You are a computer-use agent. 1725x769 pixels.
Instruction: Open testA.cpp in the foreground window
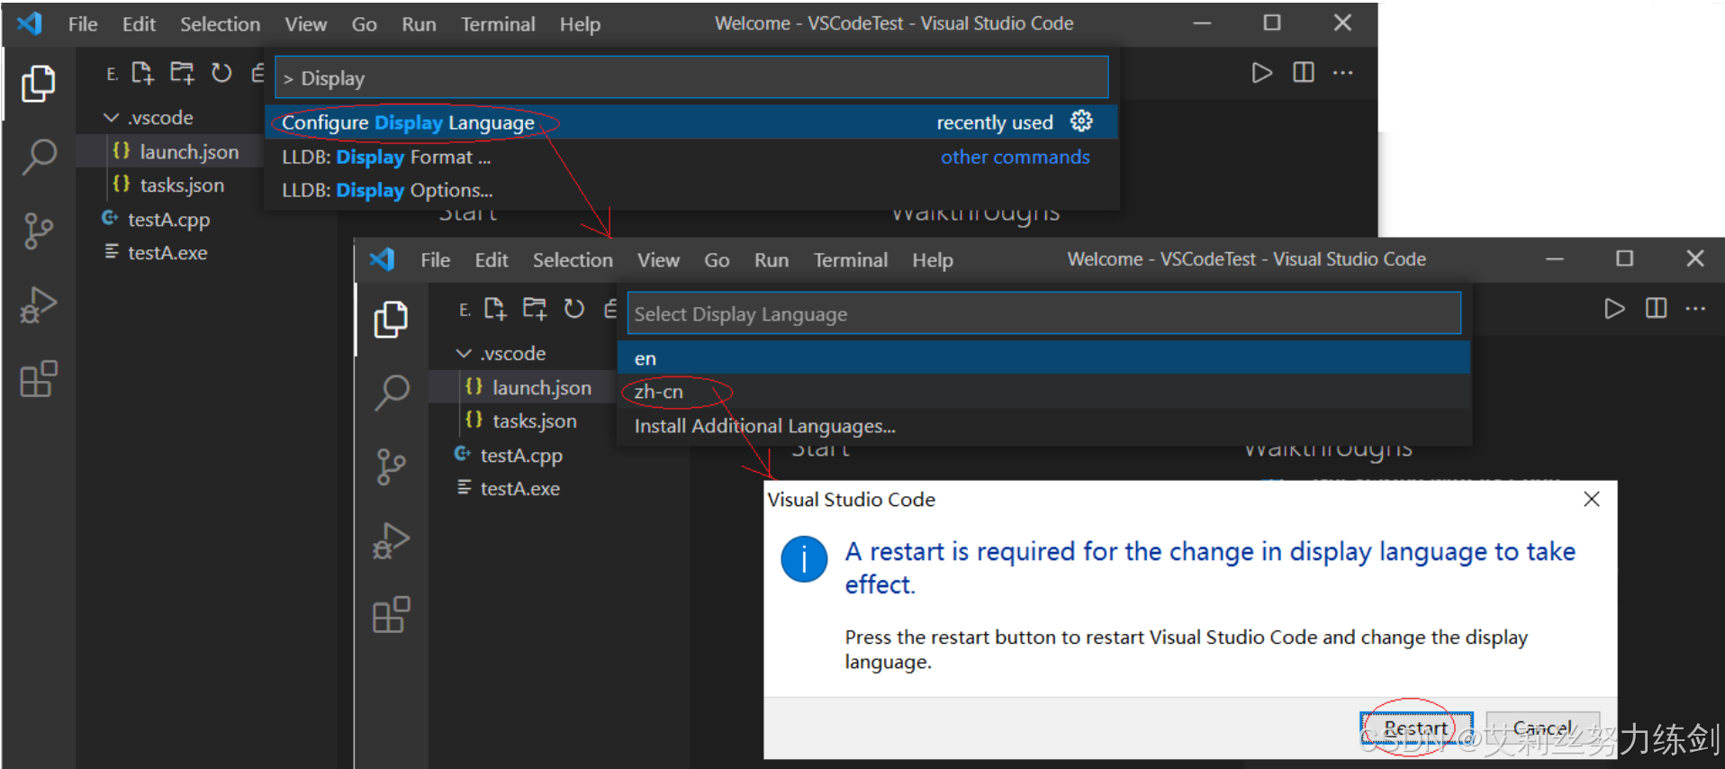pyautogui.click(x=521, y=456)
